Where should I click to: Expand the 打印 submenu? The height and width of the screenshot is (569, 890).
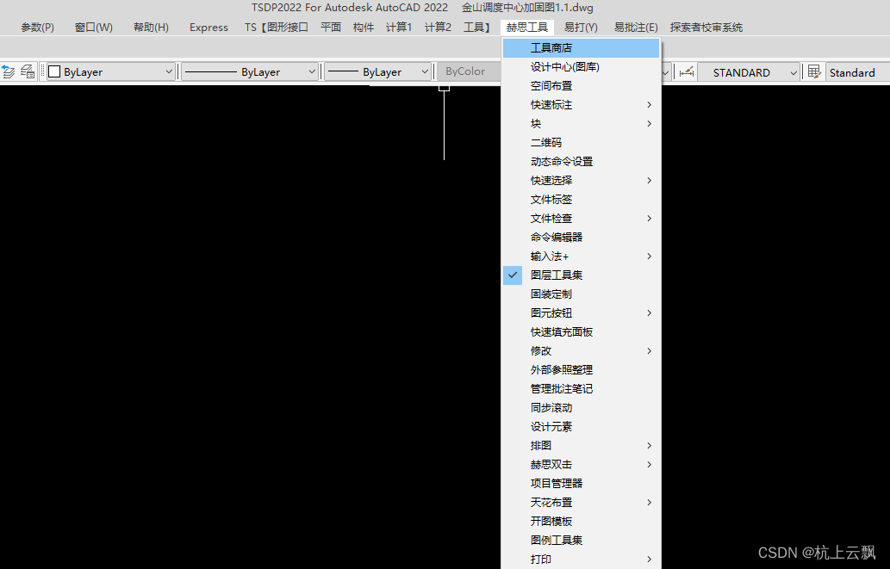pyautogui.click(x=582, y=560)
